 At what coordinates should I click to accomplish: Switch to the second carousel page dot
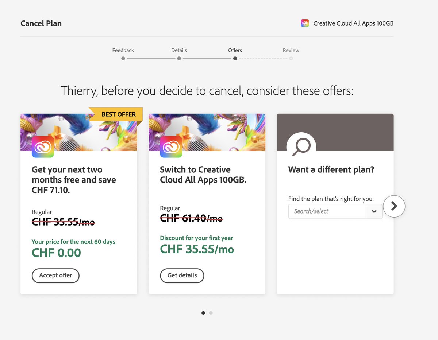pyautogui.click(x=211, y=313)
